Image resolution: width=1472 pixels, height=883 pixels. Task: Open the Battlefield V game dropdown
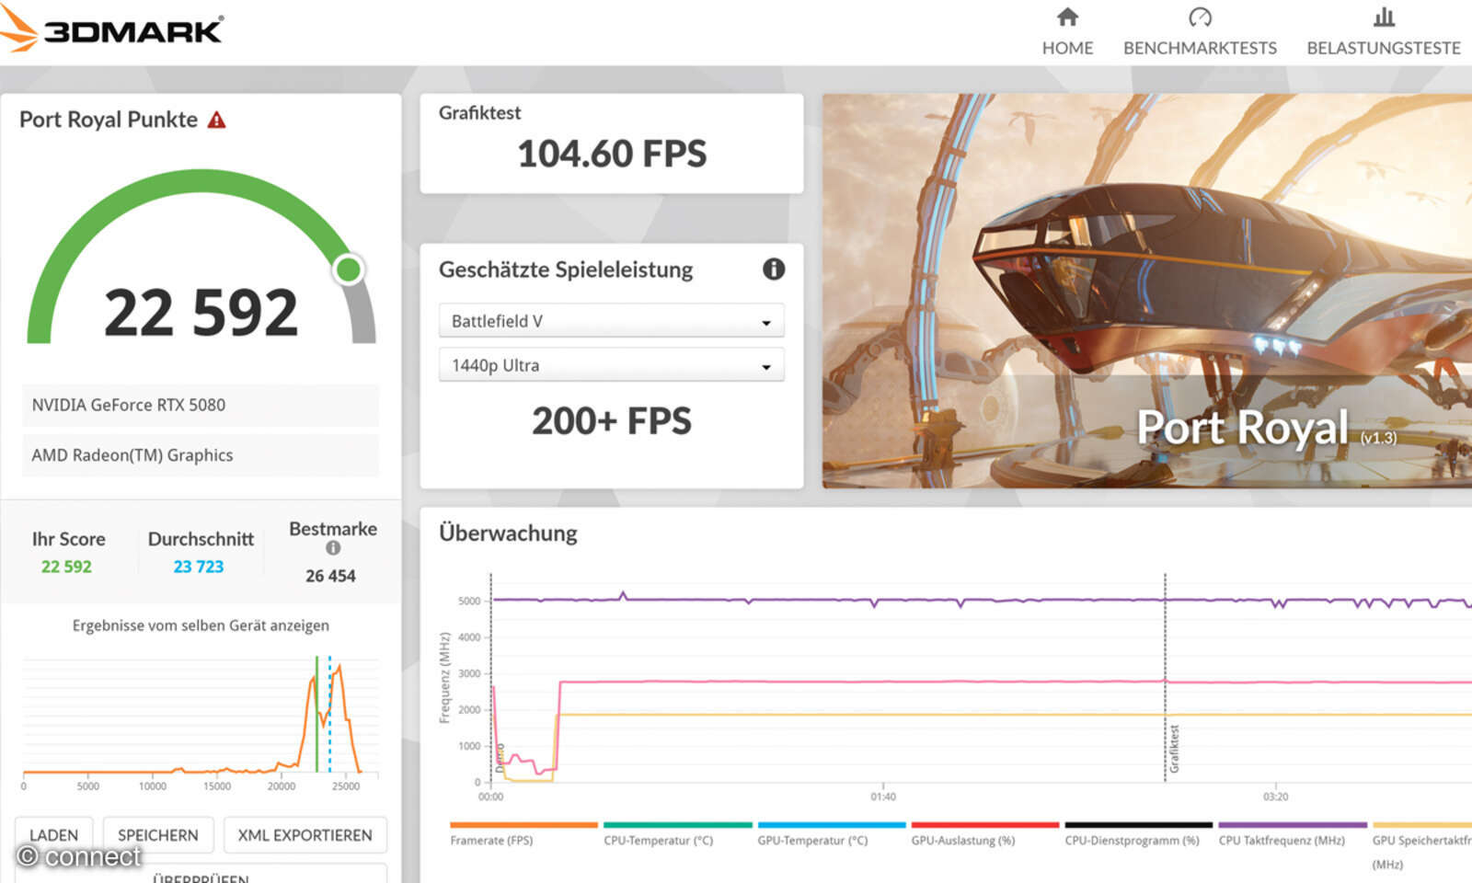(x=611, y=320)
